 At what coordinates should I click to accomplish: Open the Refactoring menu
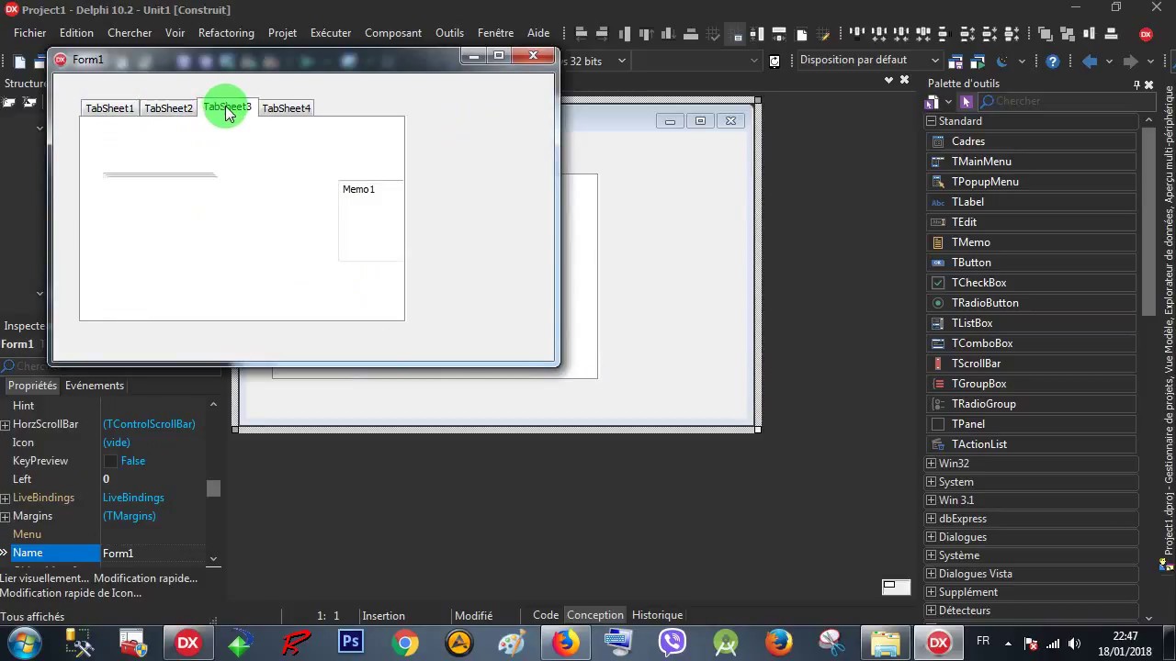point(226,33)
